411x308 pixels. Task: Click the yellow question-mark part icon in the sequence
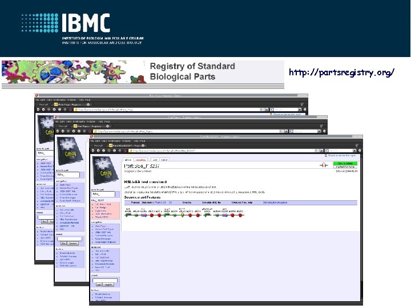pos(183,215)
